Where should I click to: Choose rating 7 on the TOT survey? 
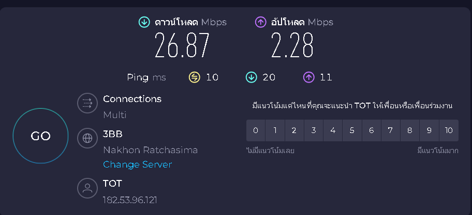point(391,130)
